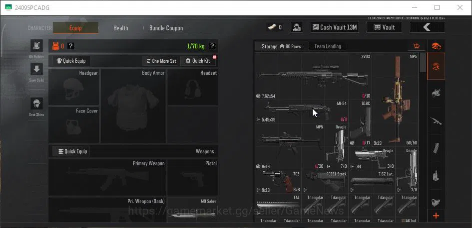
Task: Click the empty Primary Weapon slot
Action: coord(107,177)
